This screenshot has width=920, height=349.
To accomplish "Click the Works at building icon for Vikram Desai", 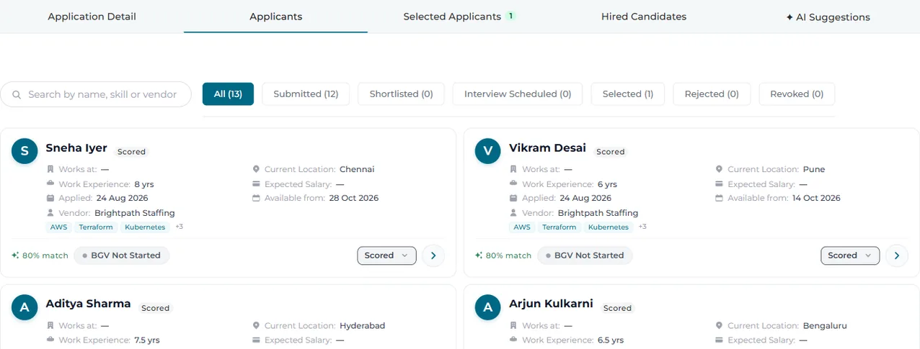I will (x=513, y=169).
